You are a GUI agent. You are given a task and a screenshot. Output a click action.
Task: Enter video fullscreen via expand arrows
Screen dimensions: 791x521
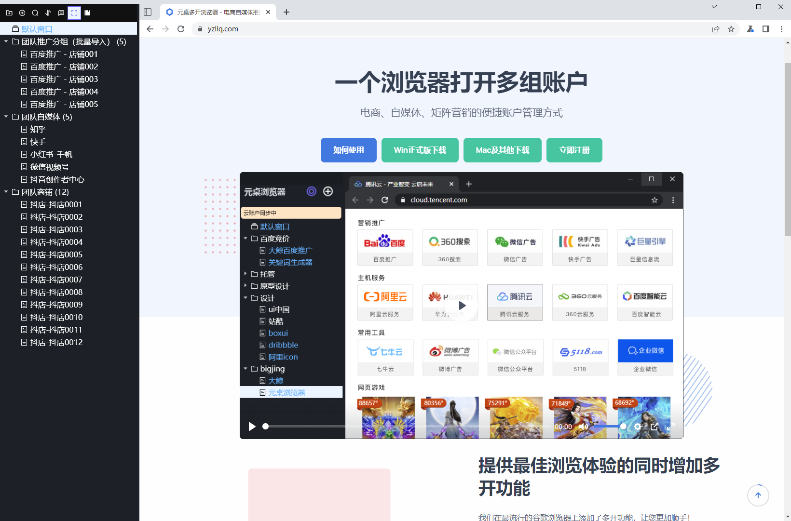670,427
